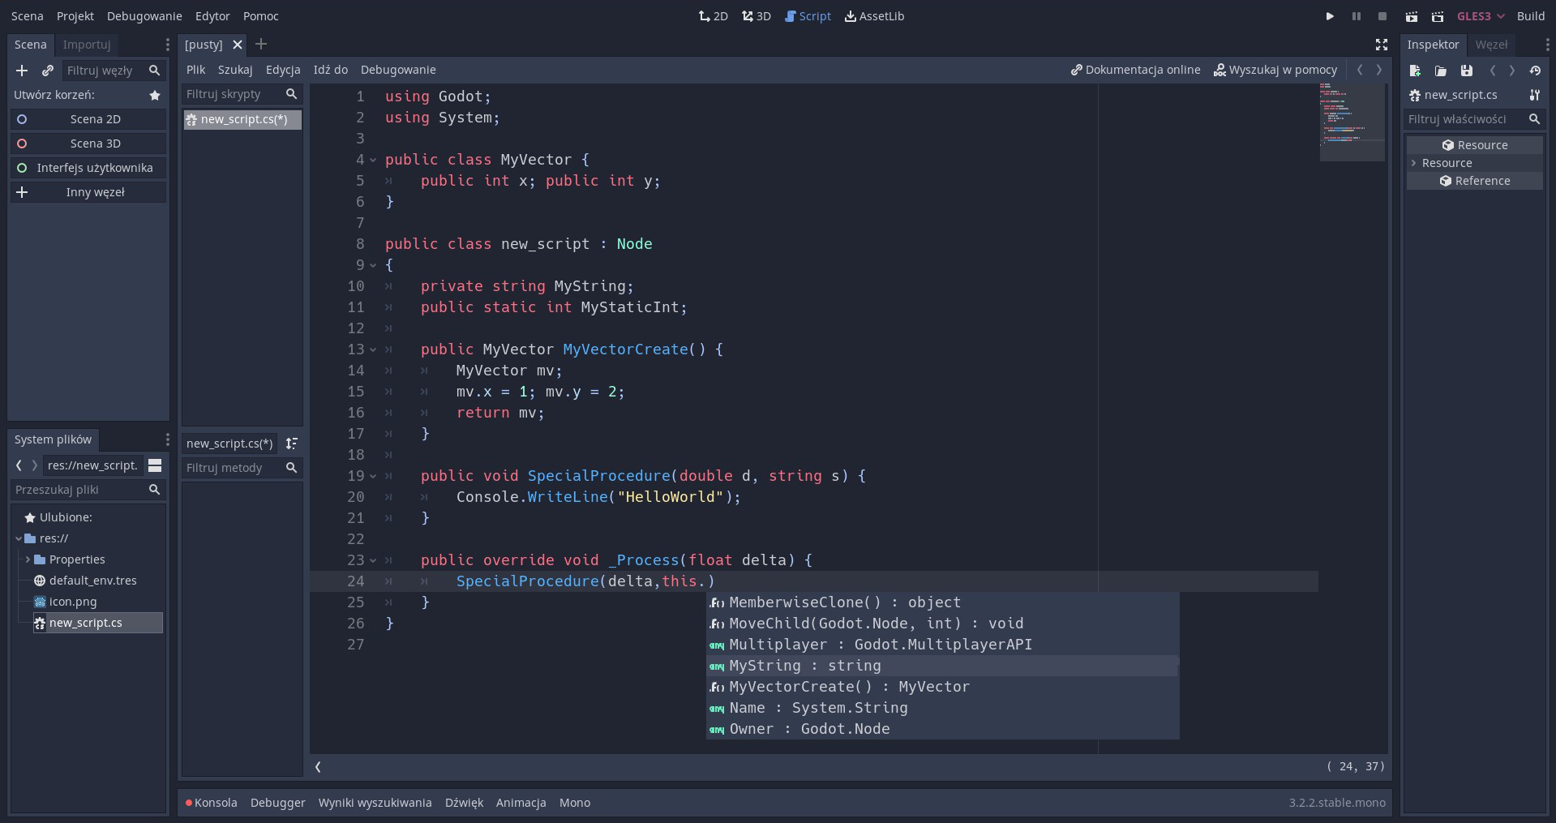1556x823 pixels.
Task: Toggle favorite star next to Utwórz korzeń
Action: (x=155, y=96)
